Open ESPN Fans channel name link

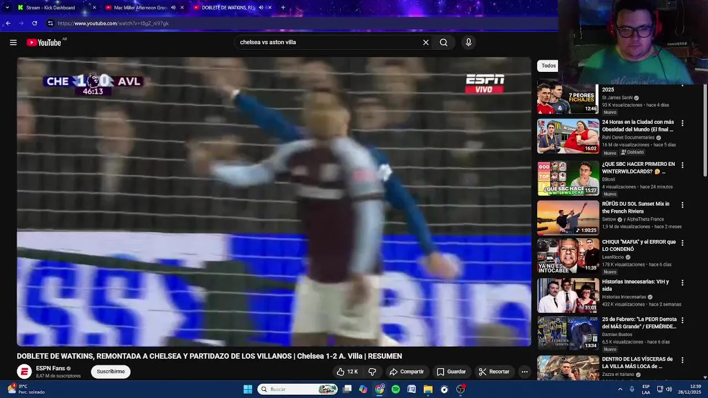50,368
